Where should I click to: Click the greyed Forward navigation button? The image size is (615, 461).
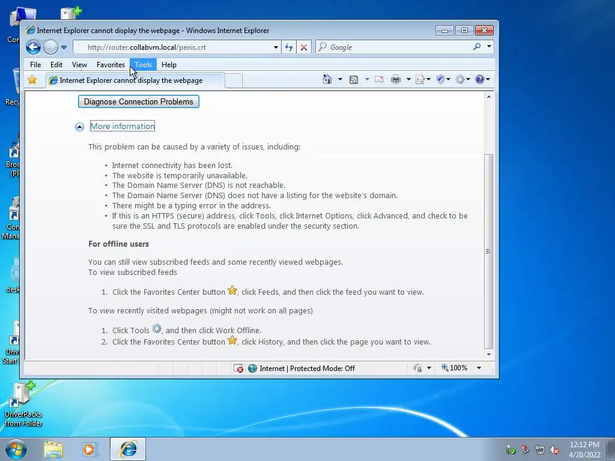pos(50,47)
